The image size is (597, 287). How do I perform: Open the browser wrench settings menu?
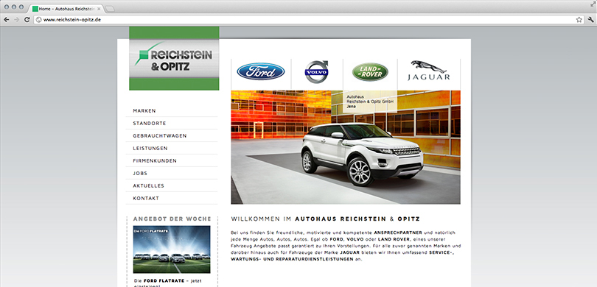click(591, 19)
